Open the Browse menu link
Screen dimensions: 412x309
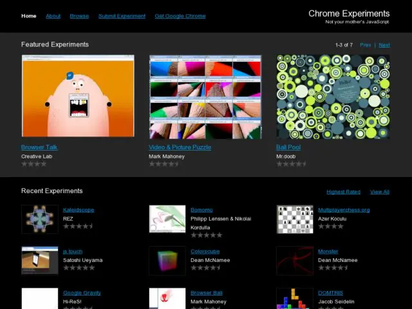[79, 16]
